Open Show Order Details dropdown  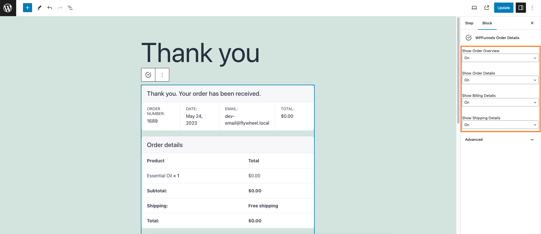point(500,80)
